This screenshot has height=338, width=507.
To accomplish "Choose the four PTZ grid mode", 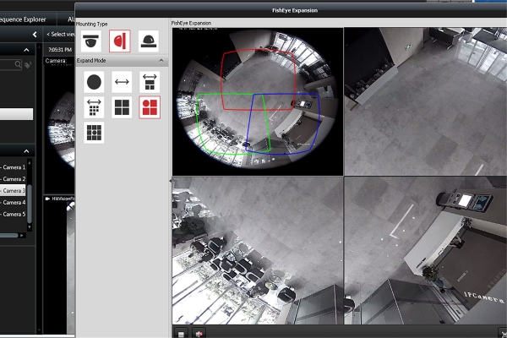I will click(x=122, y=107).
